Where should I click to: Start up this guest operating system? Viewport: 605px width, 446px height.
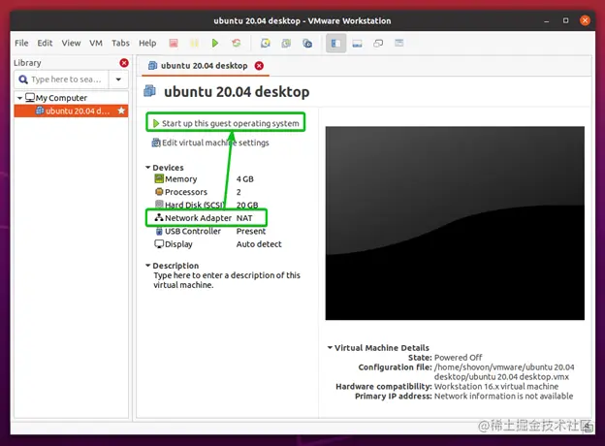[x=226, y=123]
